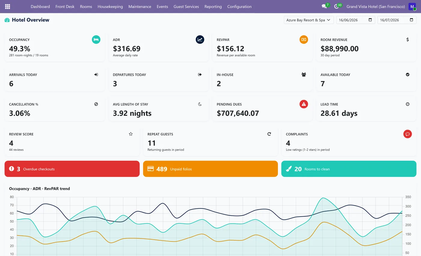The height and width of the screenshot is (256, 421).
Task: Click the people group icon on In-House
Action: pos(304,75)
